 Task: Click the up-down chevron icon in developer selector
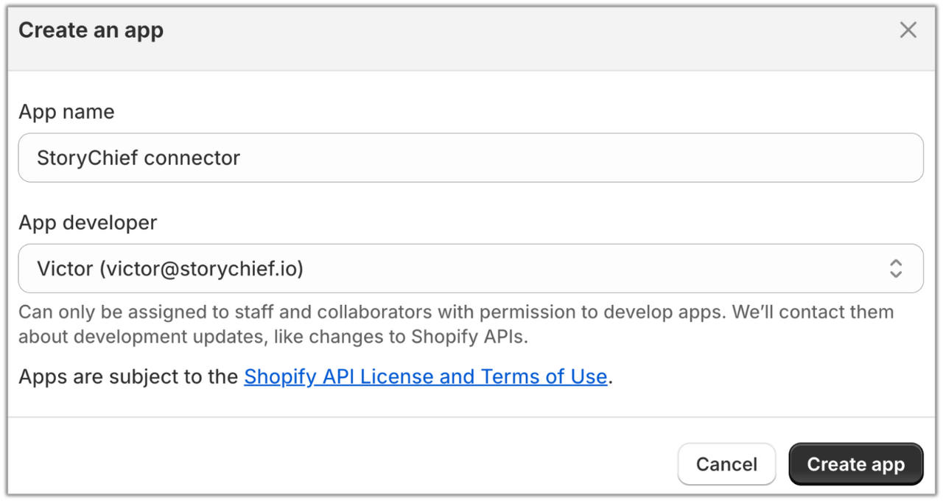(895, 268)
